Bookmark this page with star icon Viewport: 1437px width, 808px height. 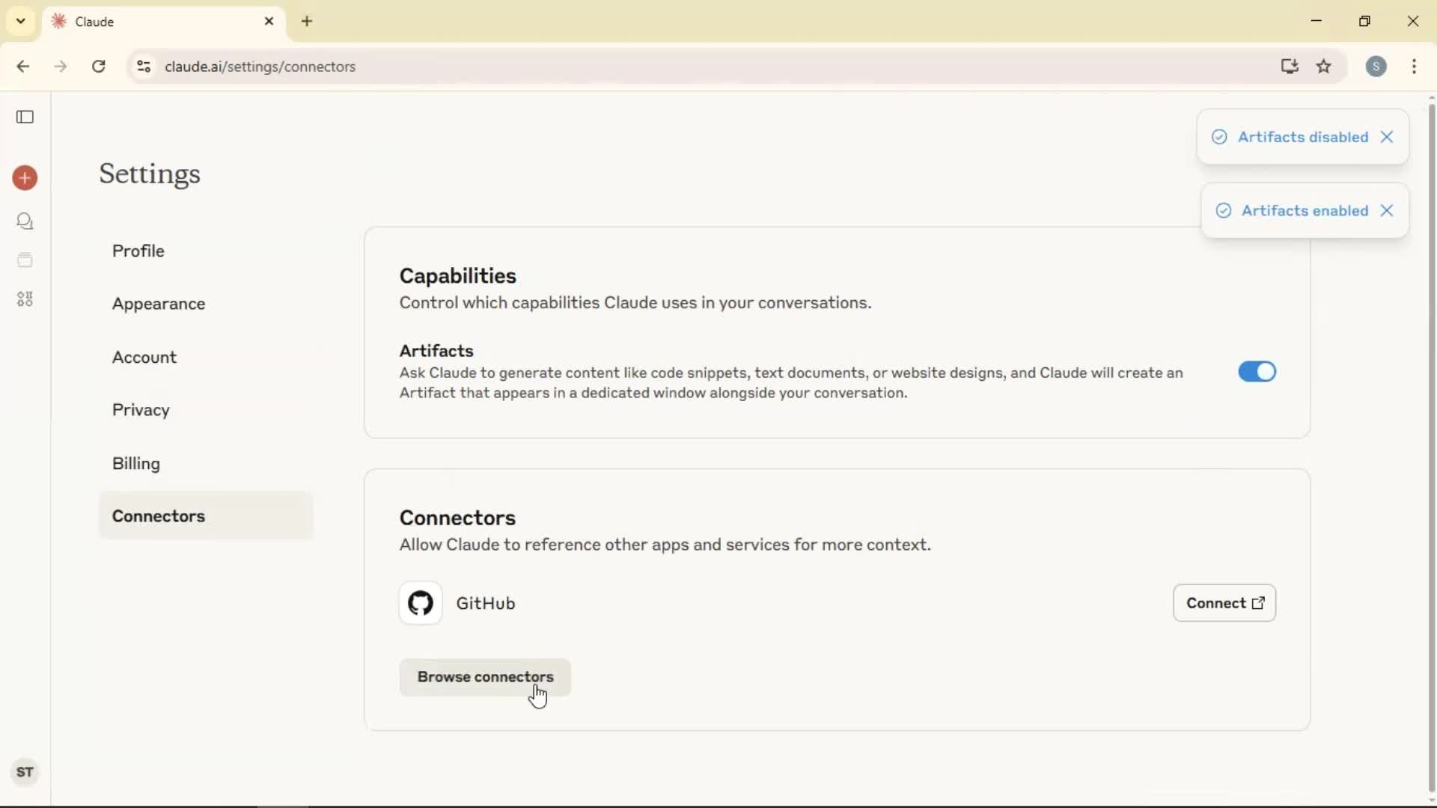[1324, 67]
